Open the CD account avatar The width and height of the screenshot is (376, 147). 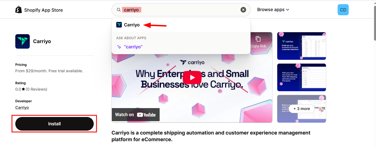point(343,10)
